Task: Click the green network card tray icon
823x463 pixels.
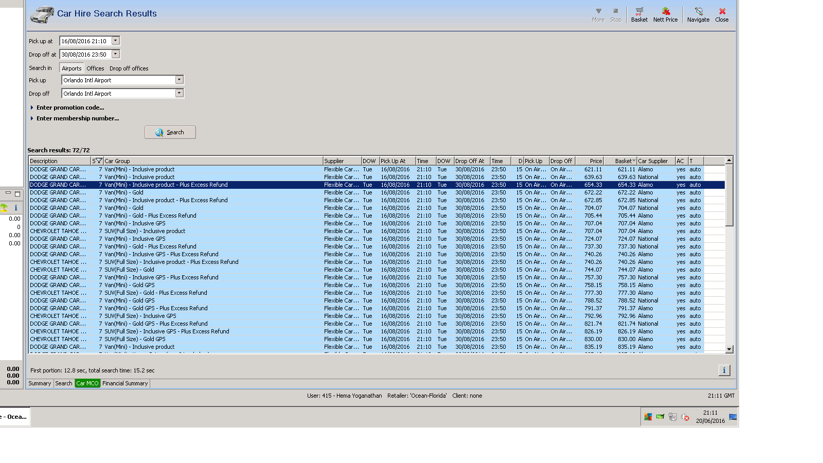Action: [660, 417]
